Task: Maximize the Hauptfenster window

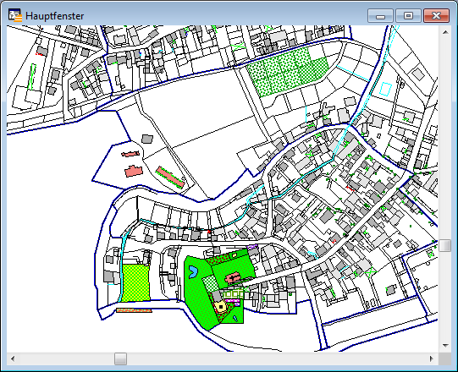Action: coord(408,16)
